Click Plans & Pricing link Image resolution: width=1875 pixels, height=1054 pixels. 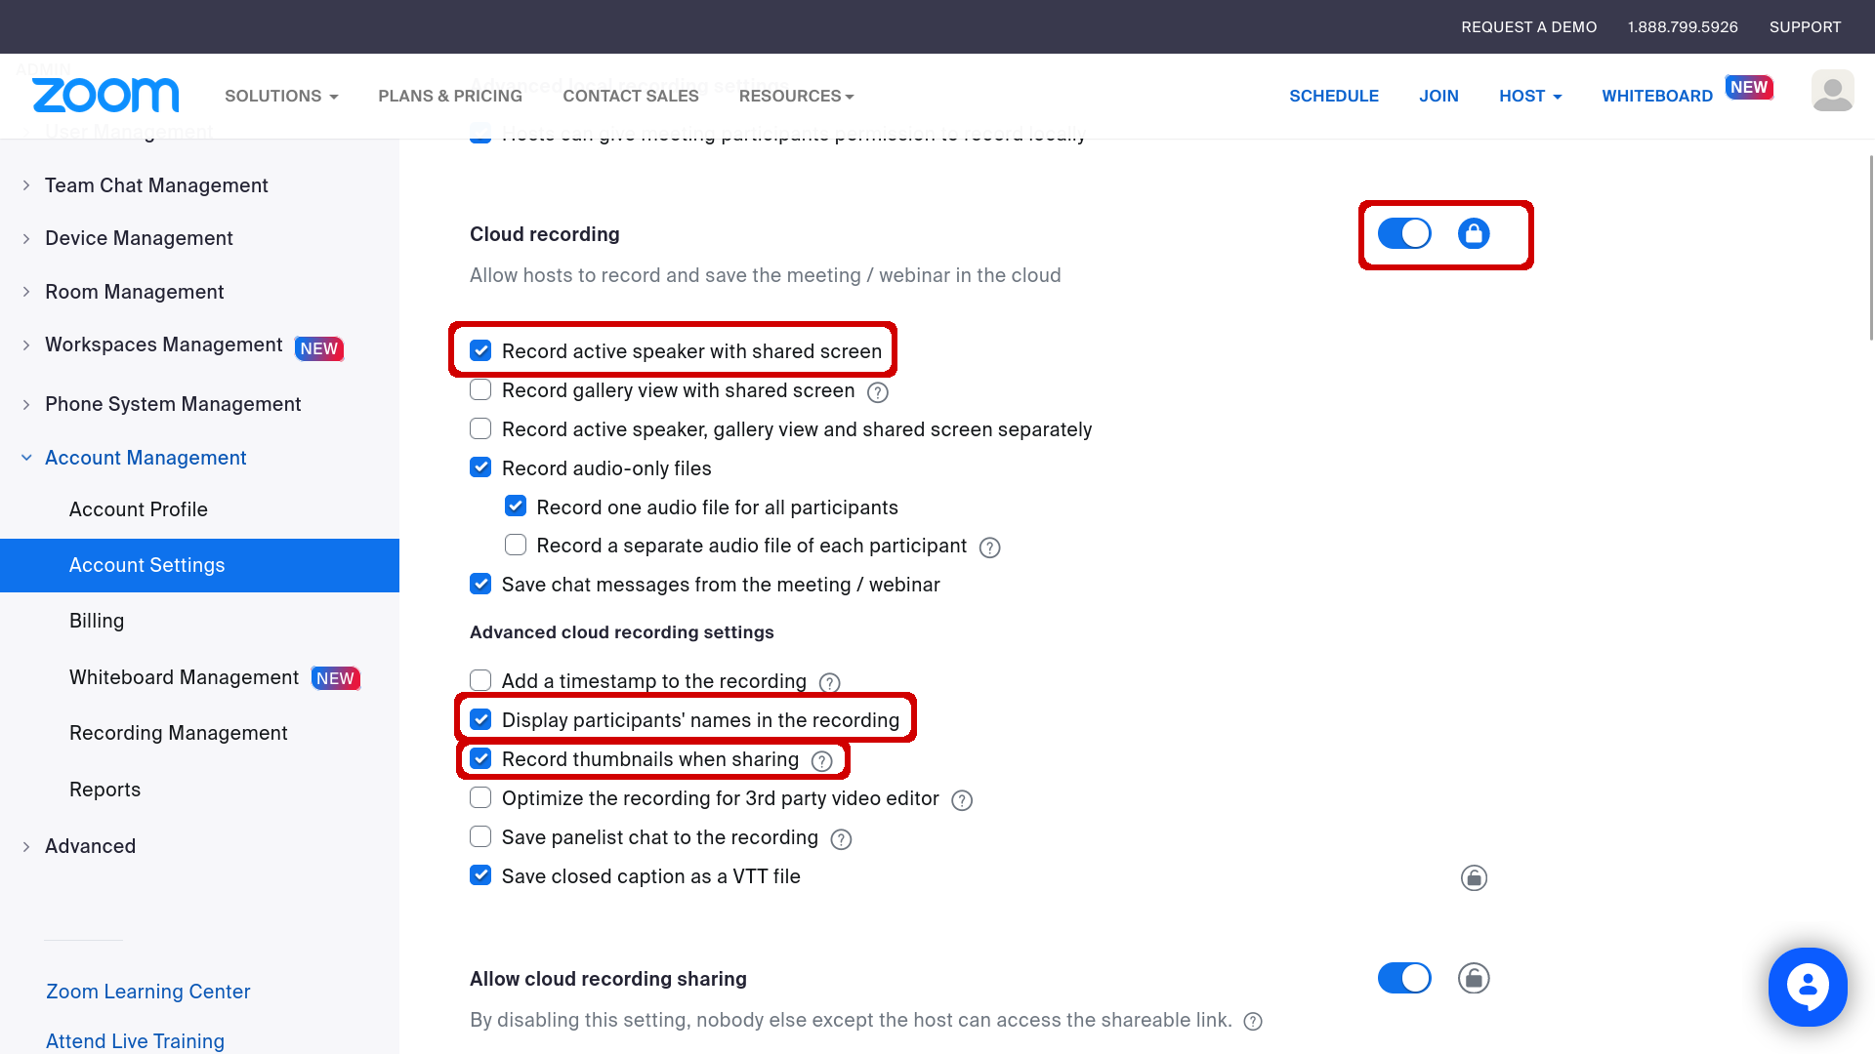point(450,96)
